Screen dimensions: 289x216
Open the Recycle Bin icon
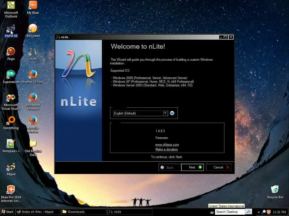(275, 192)
